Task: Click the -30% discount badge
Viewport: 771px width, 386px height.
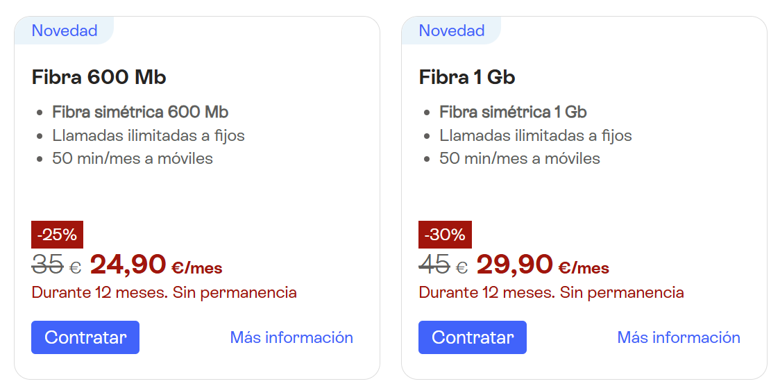Action: tap(445, 235)
